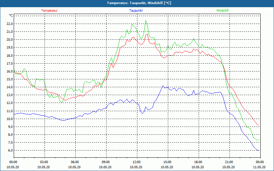274x171 pixels.
Task: Select the 21:00 time axis label
Action: tap(229, 162)
